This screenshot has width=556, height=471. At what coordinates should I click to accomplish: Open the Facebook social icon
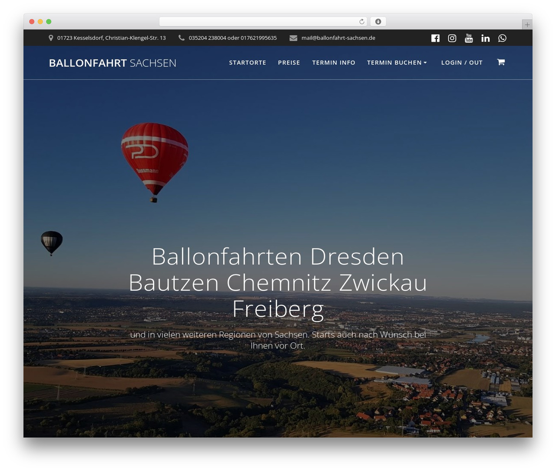(x=435, y=38)
